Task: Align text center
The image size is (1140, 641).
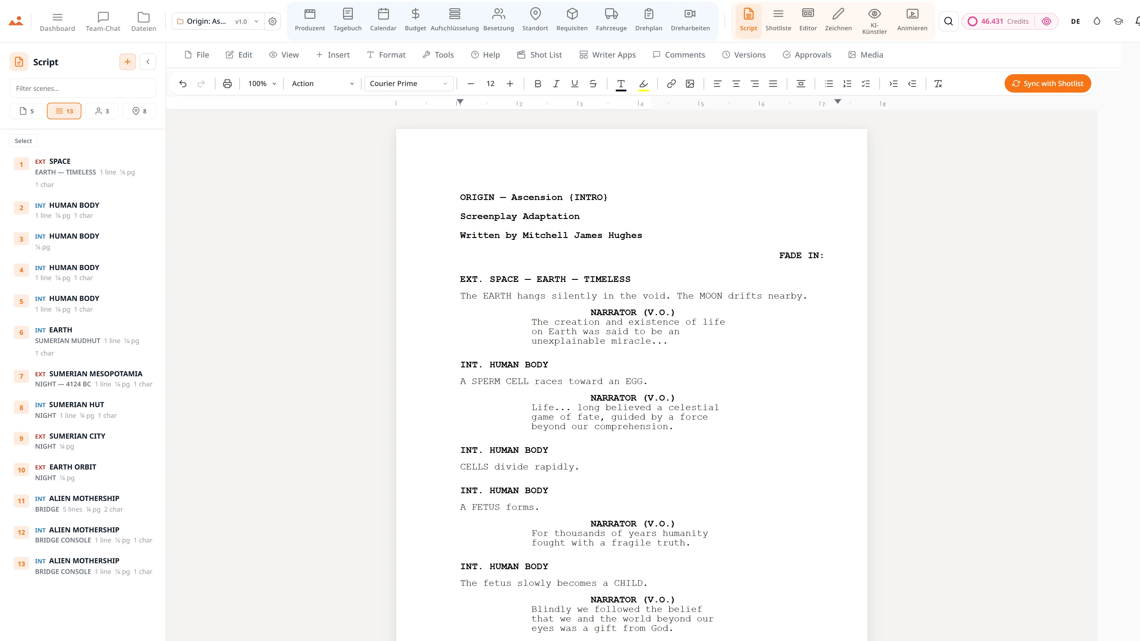Action: [x=736, y=84]
